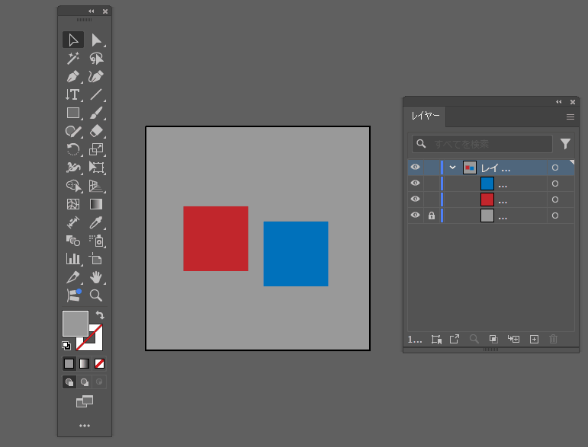The image size is (588, 447).
Task: Create new layer in Layers panel
Action: pos(534,340)
